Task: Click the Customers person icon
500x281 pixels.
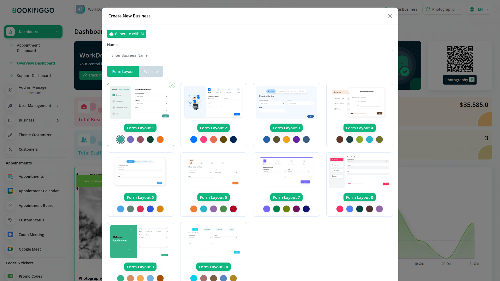Action: [x=10, y=149]
